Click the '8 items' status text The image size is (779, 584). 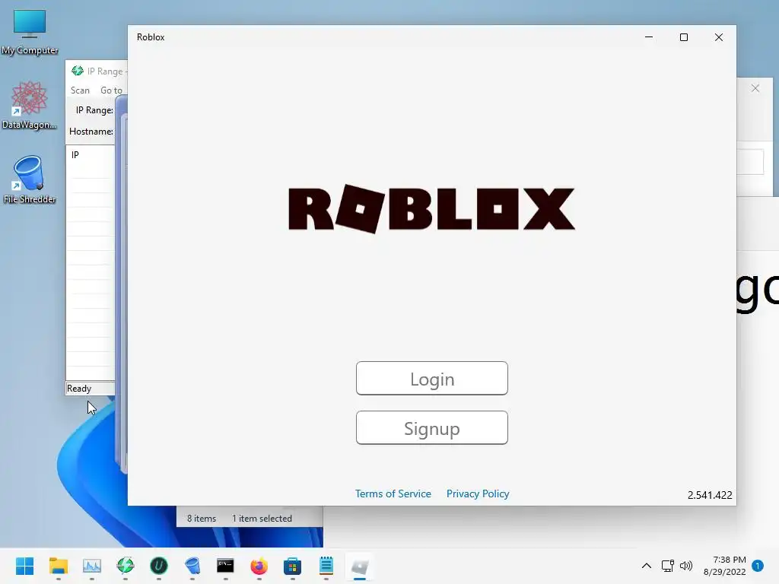(201, 519)
